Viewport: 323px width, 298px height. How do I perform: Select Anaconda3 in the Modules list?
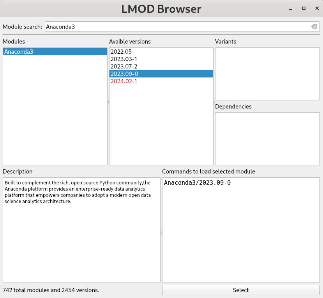tap(55, 52)
